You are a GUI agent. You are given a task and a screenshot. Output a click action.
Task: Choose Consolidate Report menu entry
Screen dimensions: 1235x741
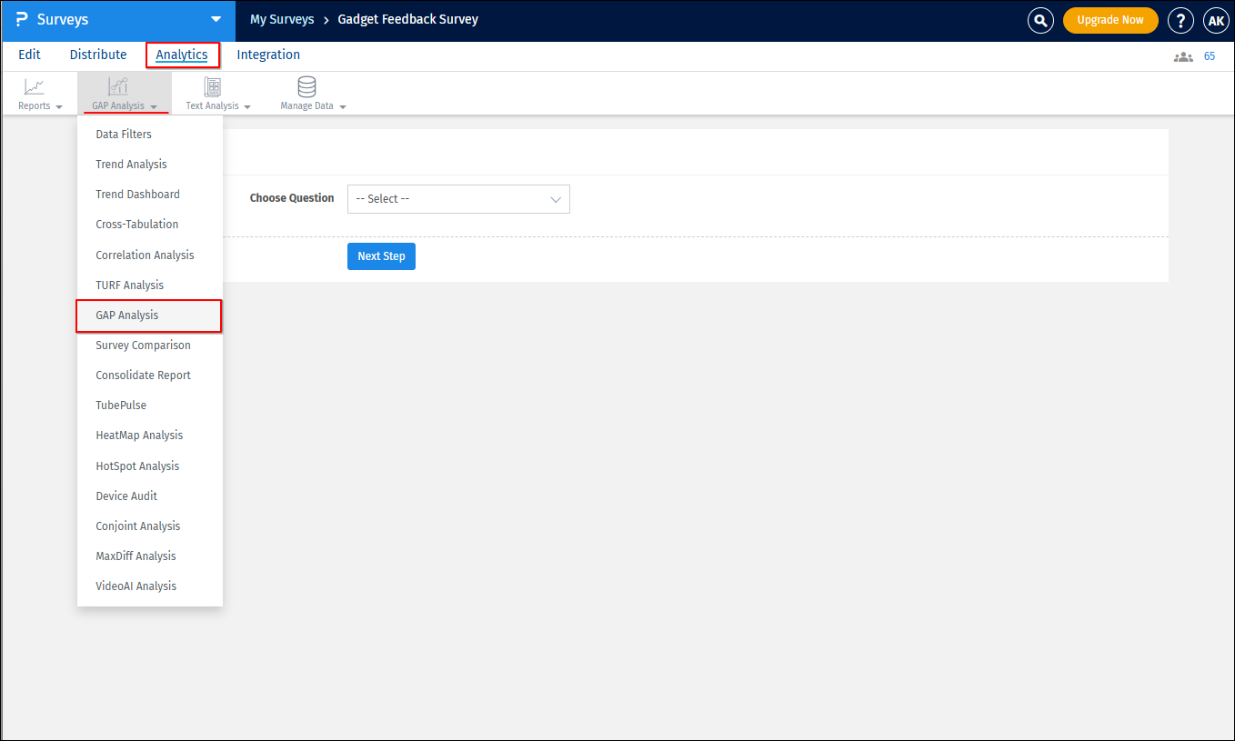[150, 376]
